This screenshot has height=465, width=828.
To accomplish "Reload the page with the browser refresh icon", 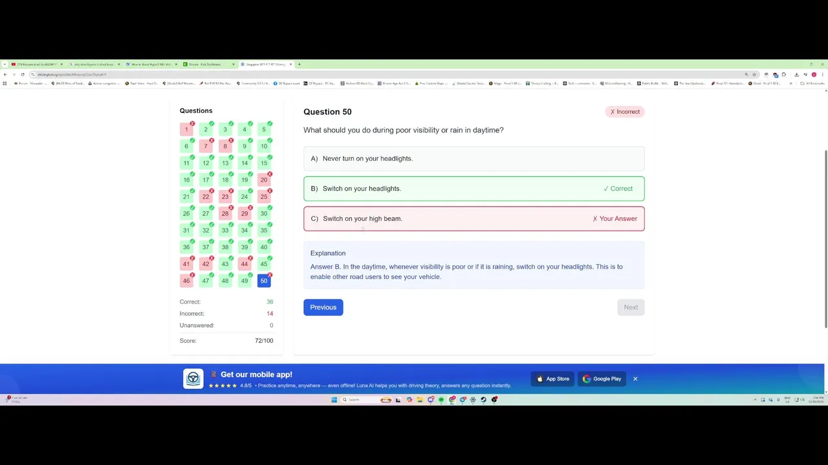I will click(23, 74).
